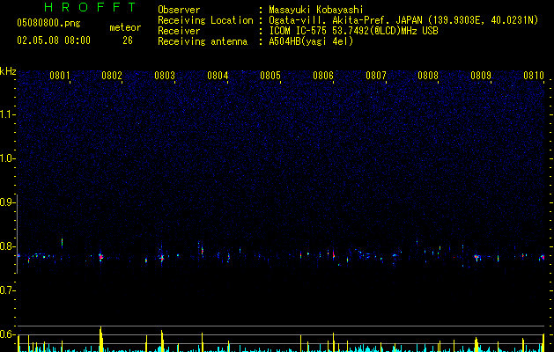Click the 0.7 kHz axis label
The image size is (554, 352).
6,290
